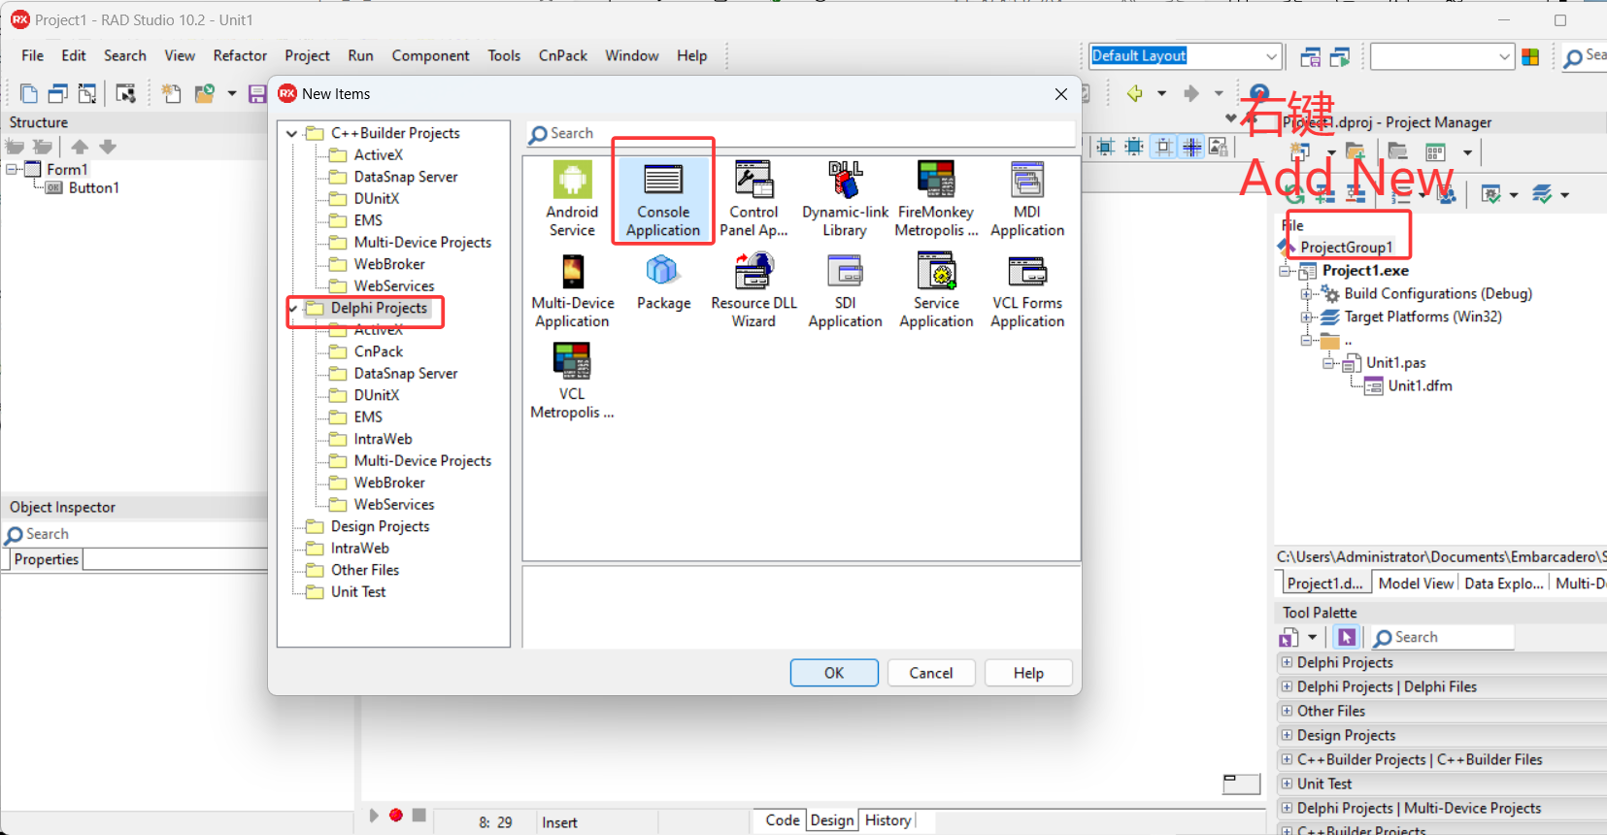This screenshot has height=835, width=1607.
Task: Select the Package item icon
Action: (662, 270)
